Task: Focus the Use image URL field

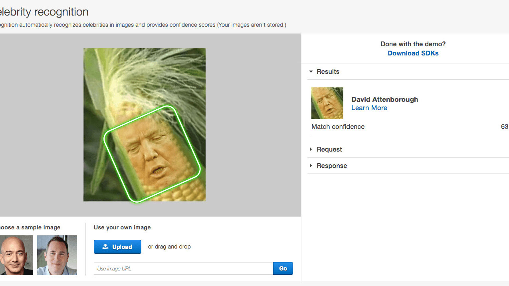Action: tap(183, 268)
